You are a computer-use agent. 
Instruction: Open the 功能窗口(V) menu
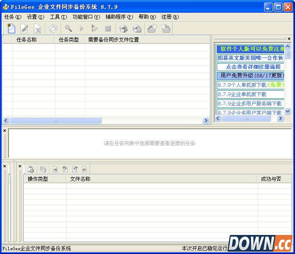pos(86,17)
